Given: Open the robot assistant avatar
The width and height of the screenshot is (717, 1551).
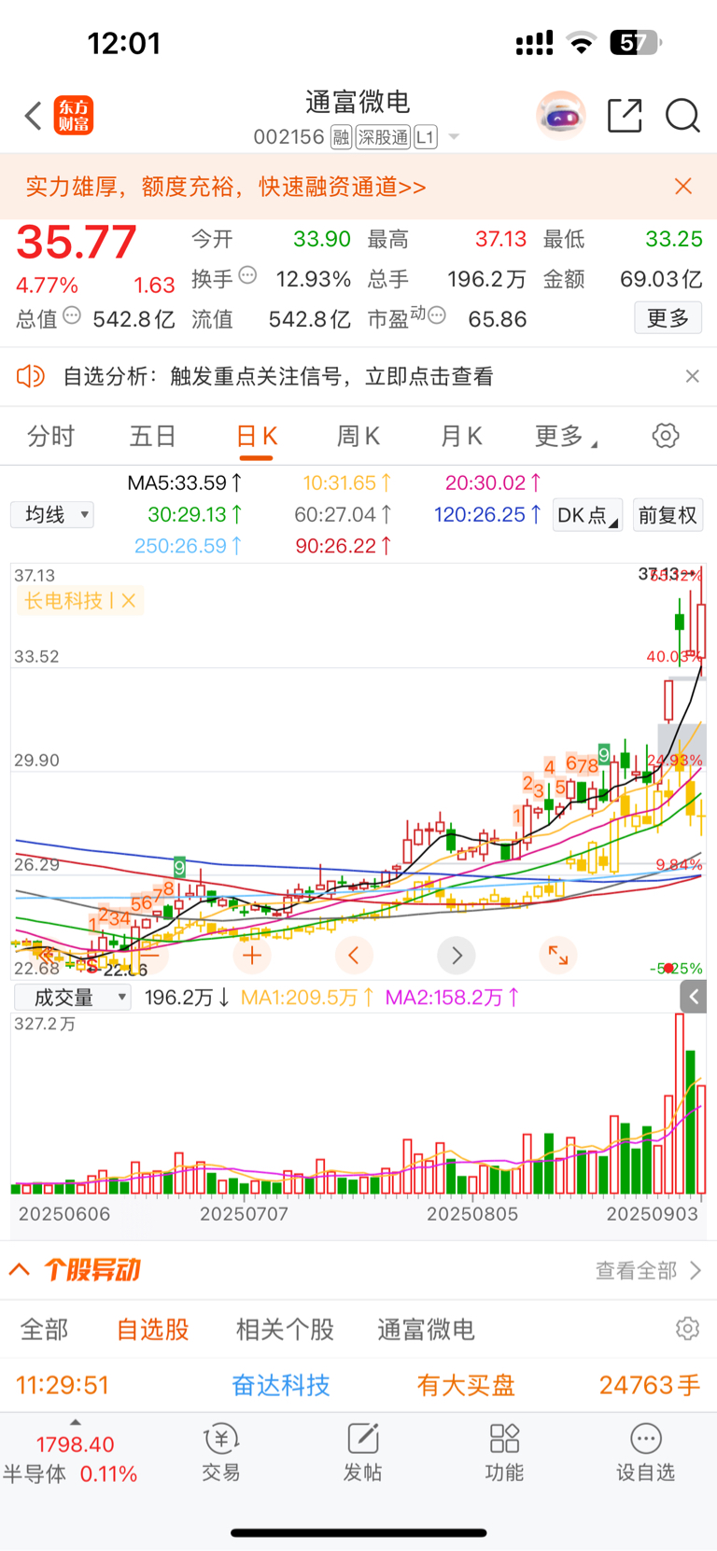Looking at the screenshot, I should pyautogui.click(x=560, y=116).
